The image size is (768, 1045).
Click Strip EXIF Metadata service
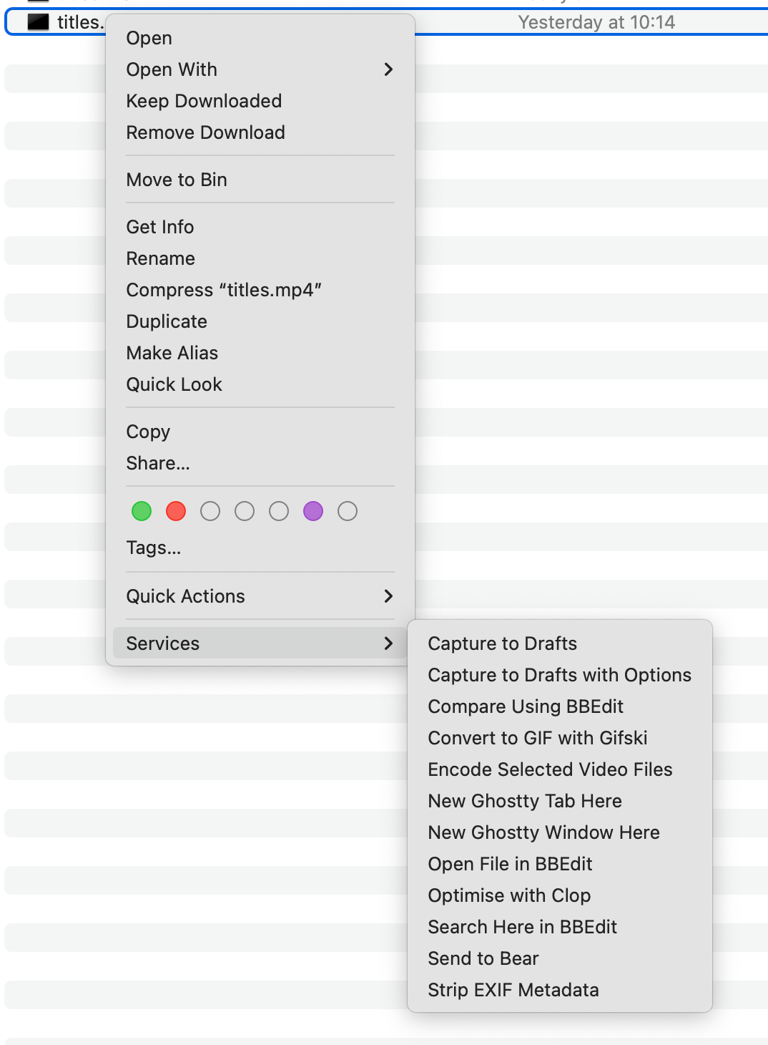[x=513, y=990]
